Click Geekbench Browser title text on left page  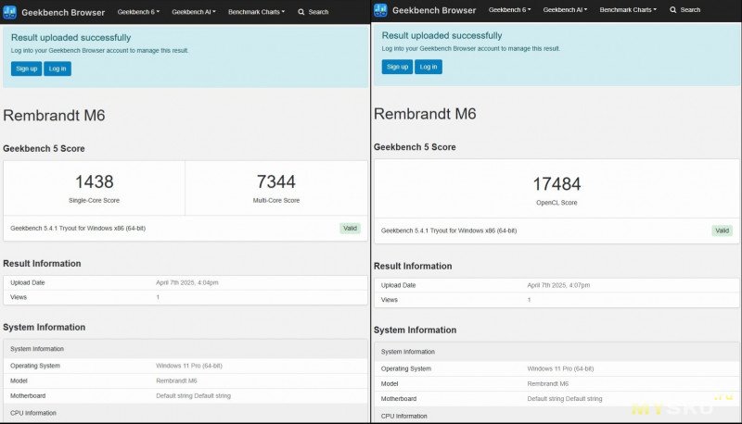[x=63, y=12]
